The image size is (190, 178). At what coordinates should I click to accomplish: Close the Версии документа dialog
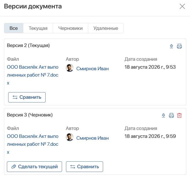182,6
